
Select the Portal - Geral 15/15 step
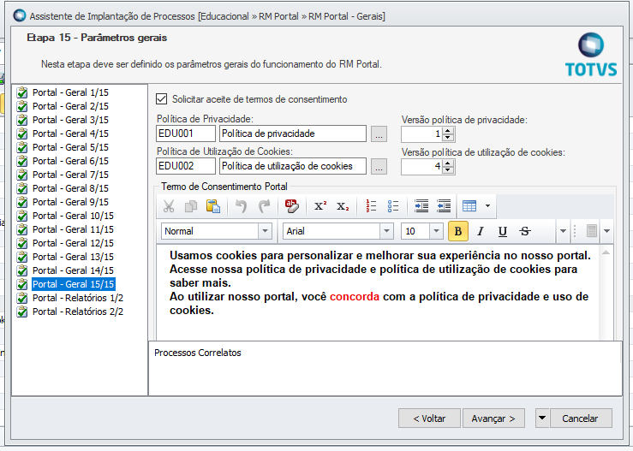(x=74, y=284)
